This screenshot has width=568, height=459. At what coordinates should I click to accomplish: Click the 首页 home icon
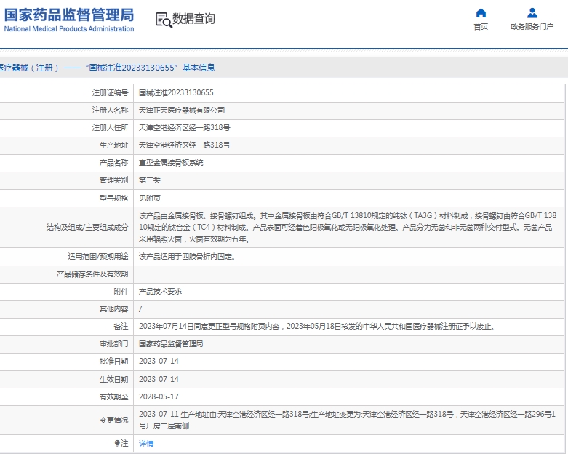pos(481,13)
